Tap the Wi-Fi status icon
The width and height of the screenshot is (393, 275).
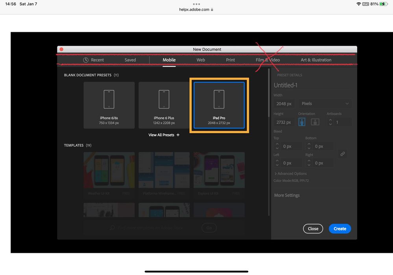tap(359, 4)
